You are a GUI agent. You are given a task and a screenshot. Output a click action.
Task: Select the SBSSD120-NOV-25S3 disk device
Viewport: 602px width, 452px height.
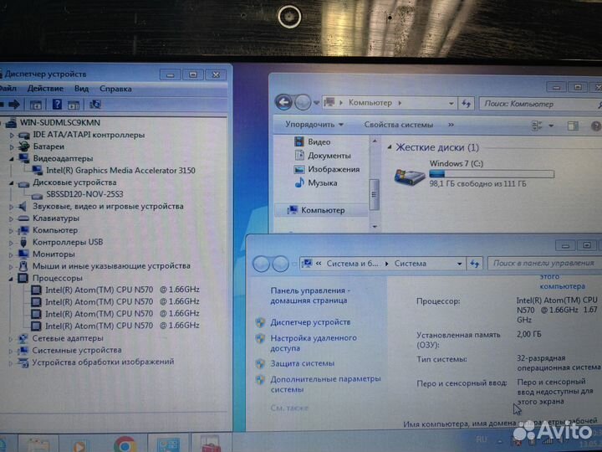click(84, 194)
